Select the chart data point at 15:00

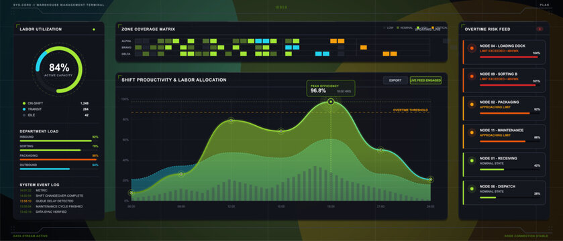click(x=280, y=131)
